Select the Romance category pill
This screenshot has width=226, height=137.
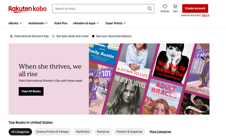click(x=103, y=132)
